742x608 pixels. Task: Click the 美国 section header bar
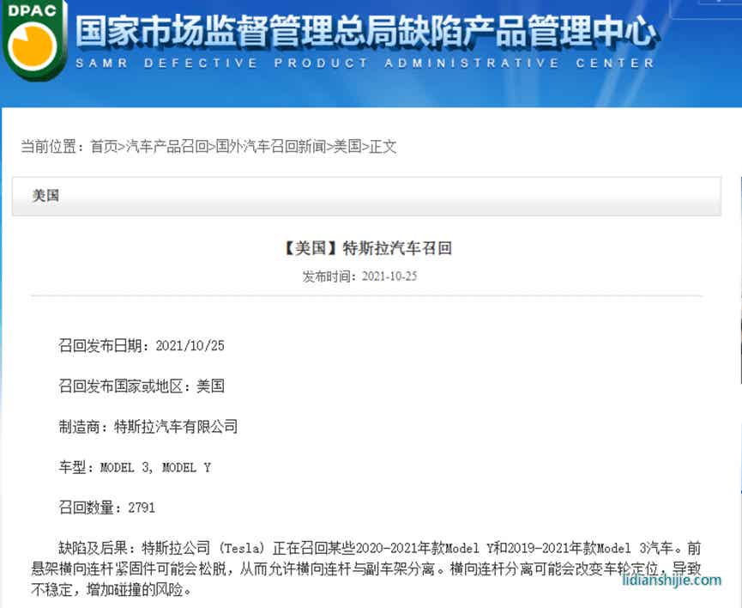click(x=366, y=196)
